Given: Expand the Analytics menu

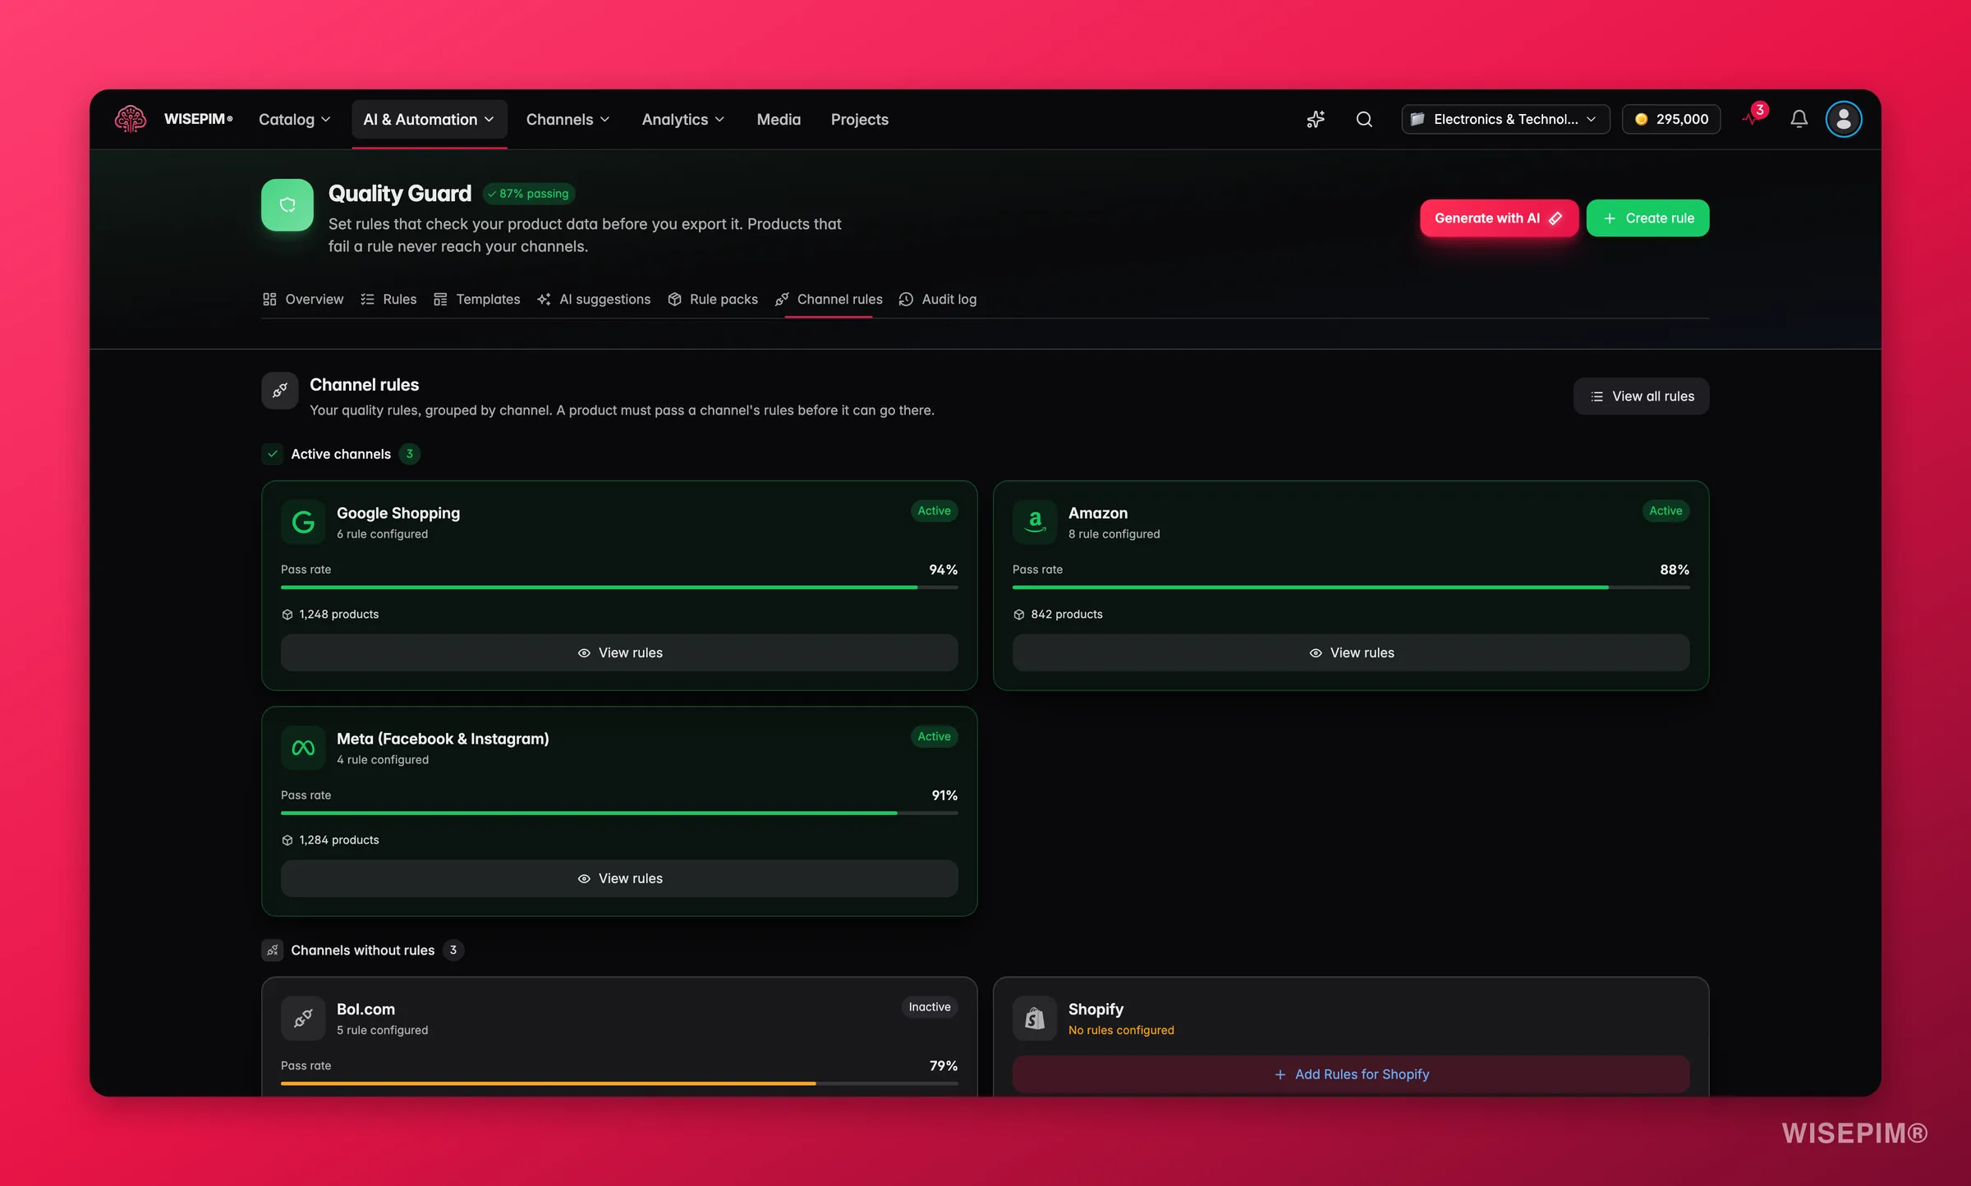Looking at the screenshot, I should point(683,119).
